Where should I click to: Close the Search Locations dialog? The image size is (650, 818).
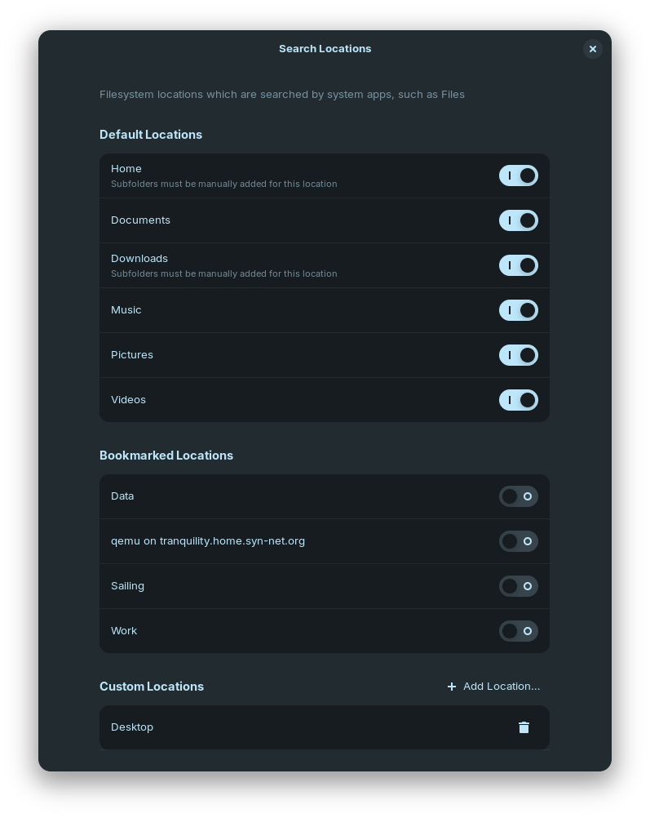593,49
